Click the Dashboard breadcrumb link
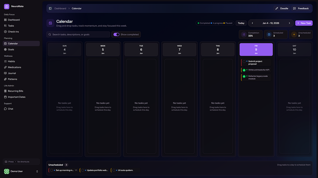 click(60, 8)
